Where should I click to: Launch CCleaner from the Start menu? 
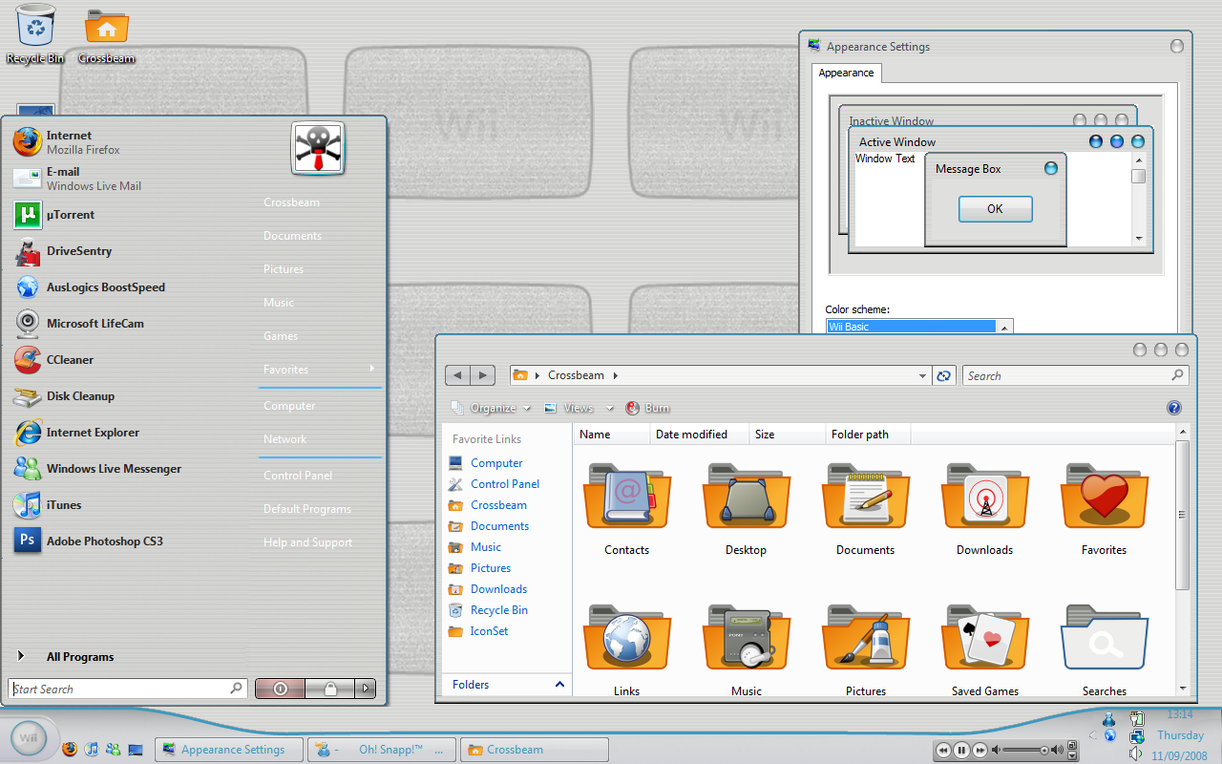point(129,360)
